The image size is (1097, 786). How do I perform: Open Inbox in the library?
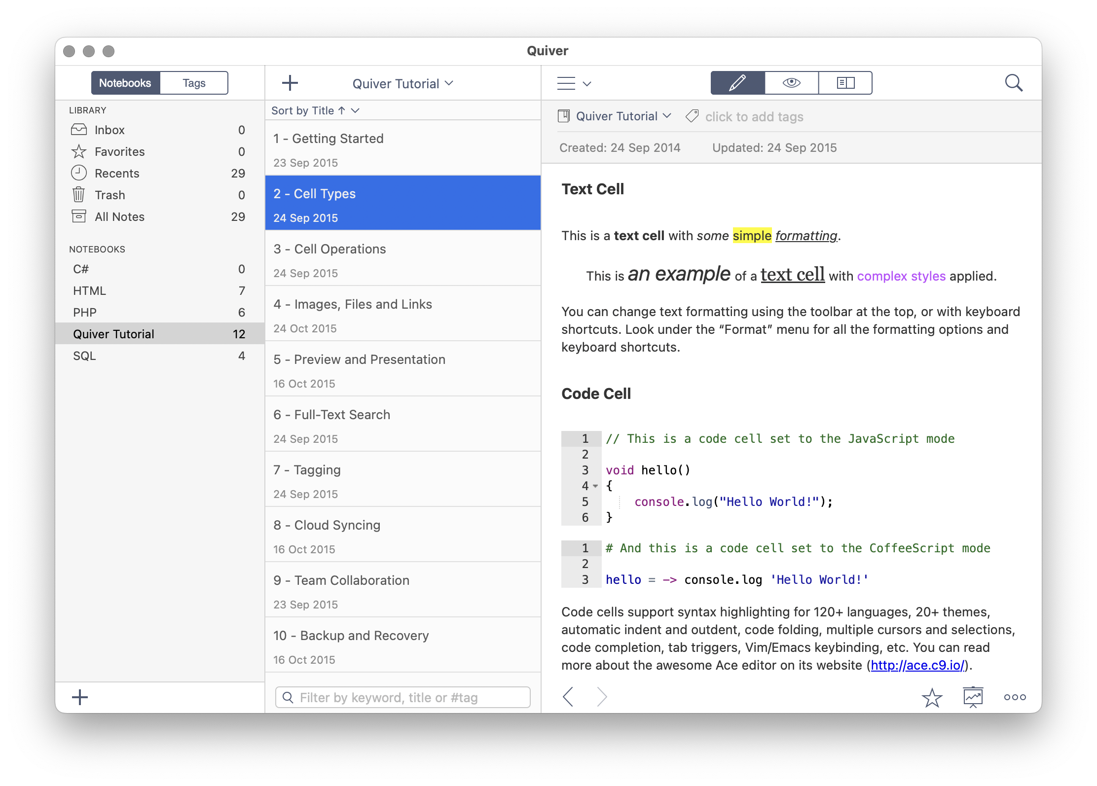point(160,130)
